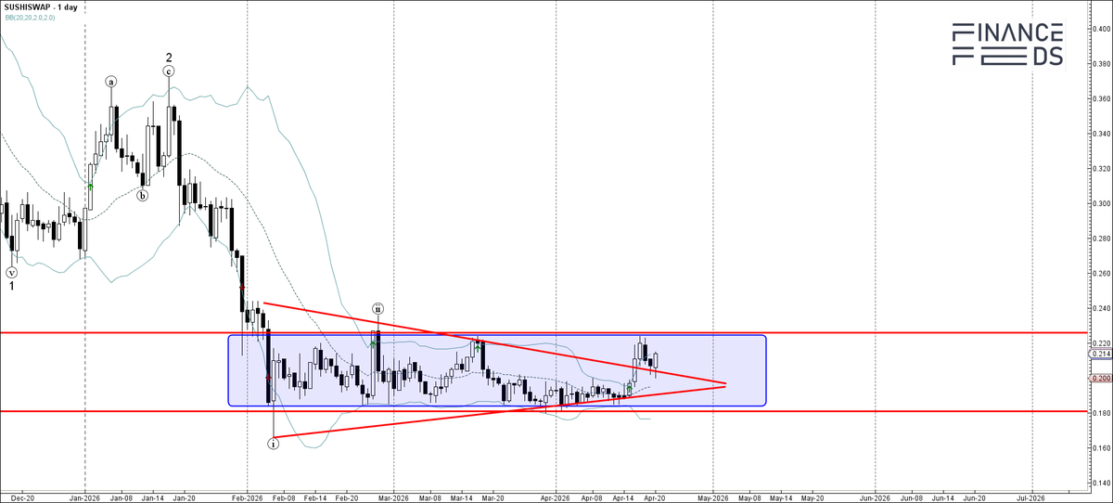Viewport: 1113px width, 503px height.
Task: Click the Mar-14 date label
Action: pos(462,497)
